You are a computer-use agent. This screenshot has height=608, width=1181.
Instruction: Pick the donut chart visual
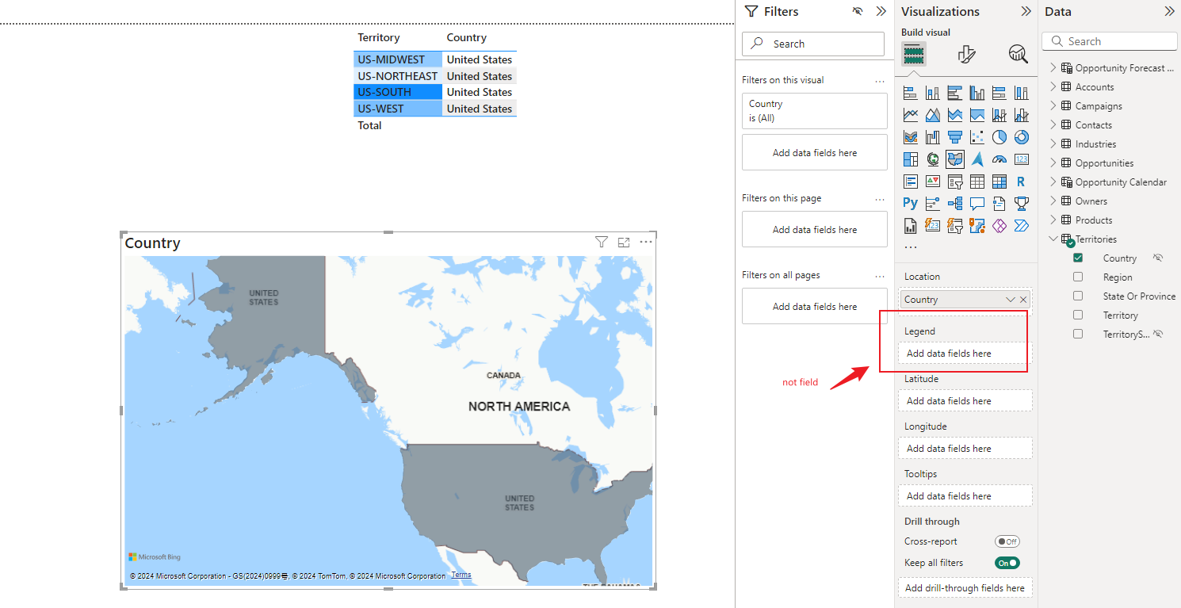1021,137
